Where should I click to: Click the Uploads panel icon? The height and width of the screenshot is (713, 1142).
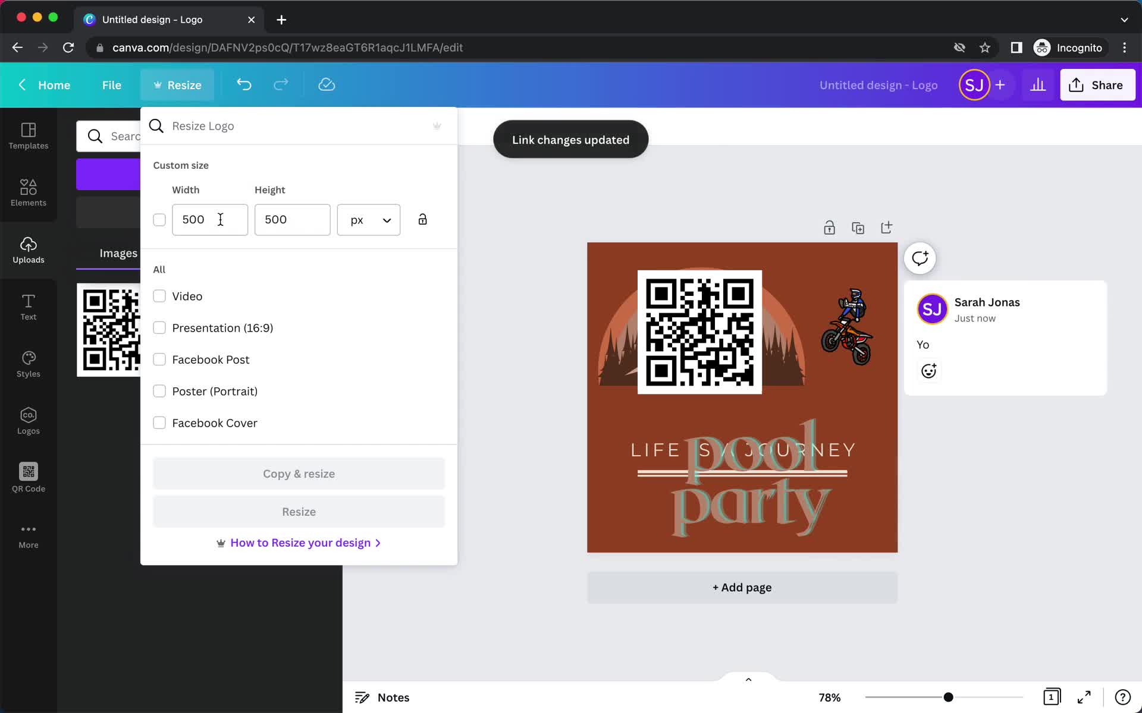point(28,250)
